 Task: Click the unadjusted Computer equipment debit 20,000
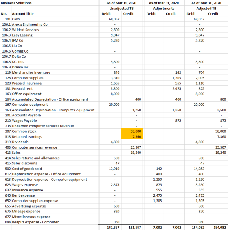click(114, 105)
